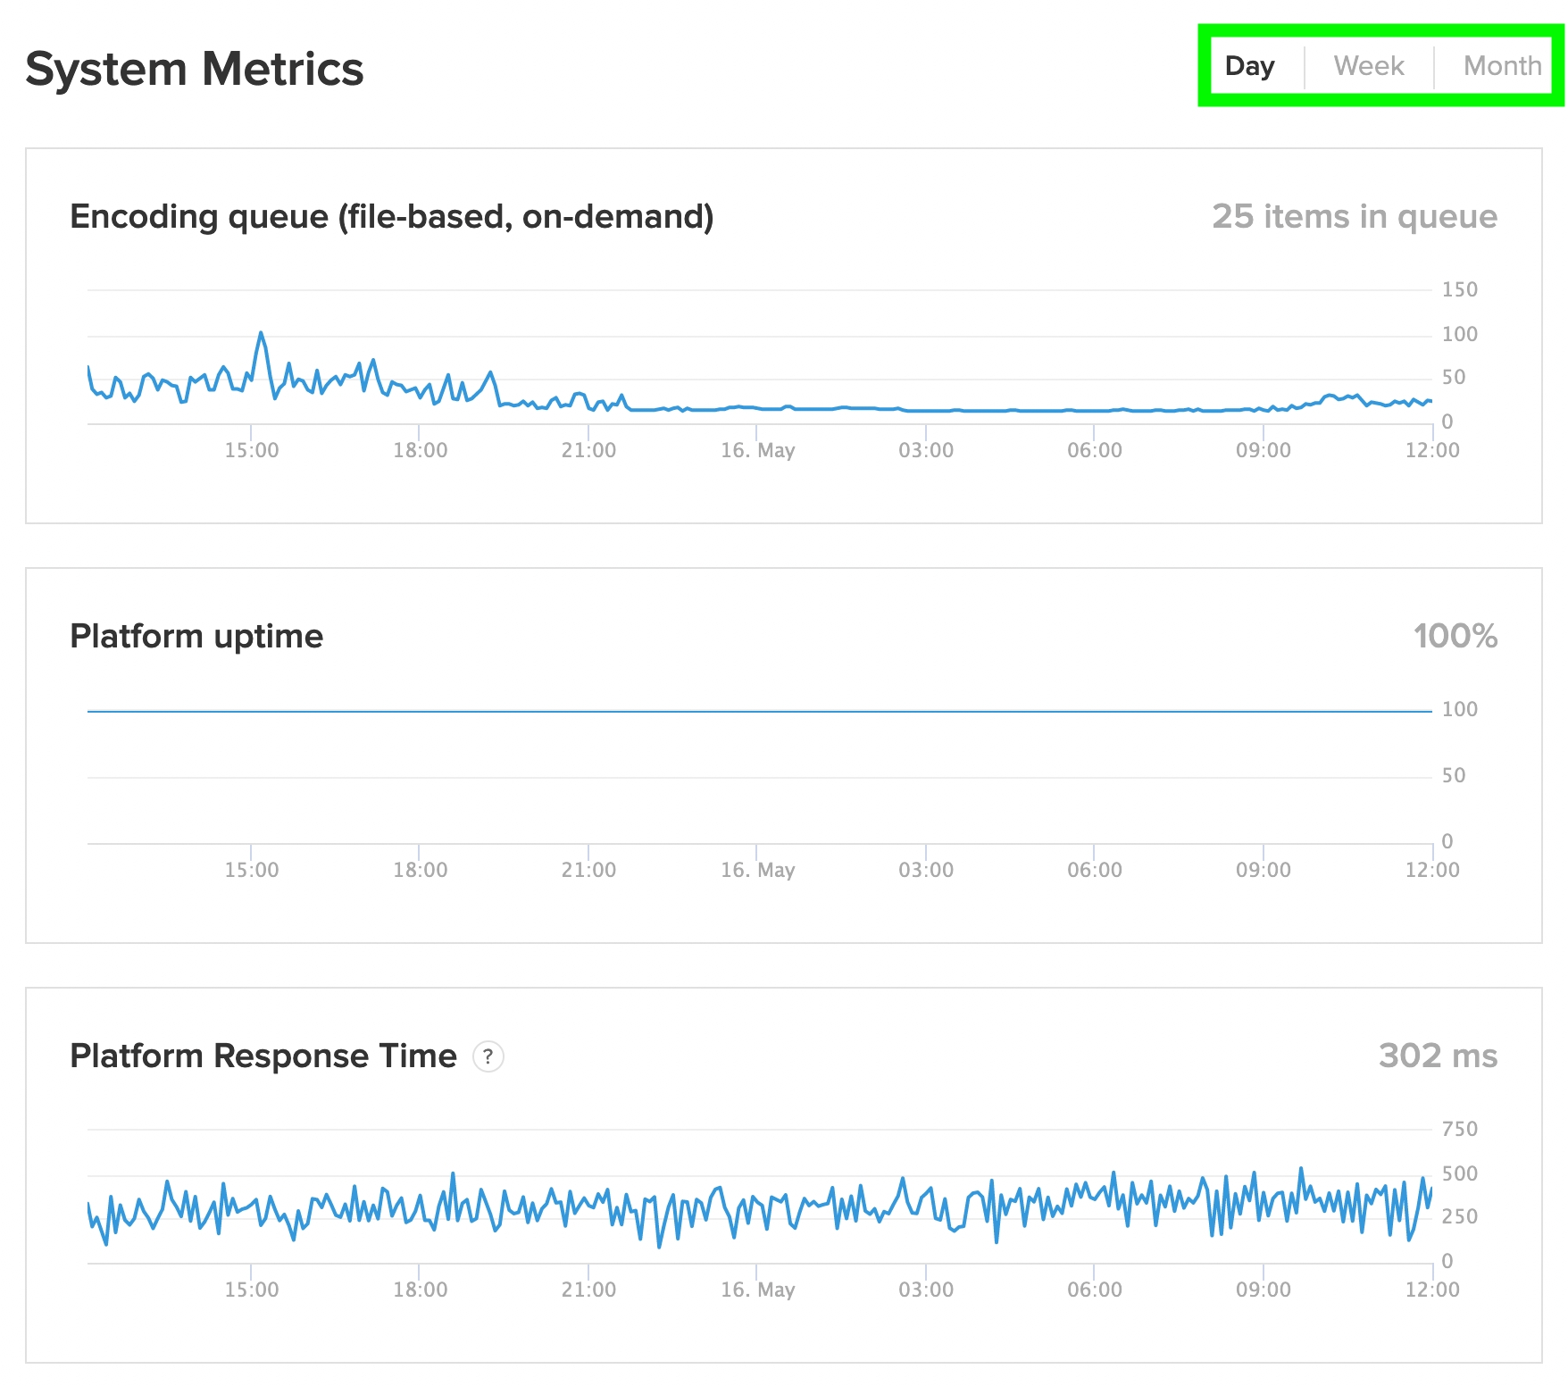1568x1386 pixels.
Task: Click the 18:00 label under Encoding queue chart
Action: pyautogui.click(x=420, y=450)
